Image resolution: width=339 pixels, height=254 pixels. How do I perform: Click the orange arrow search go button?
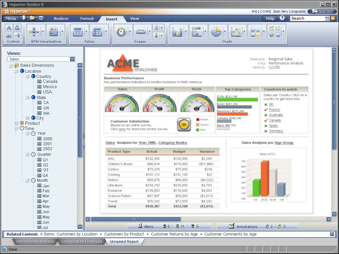point(333,18)
